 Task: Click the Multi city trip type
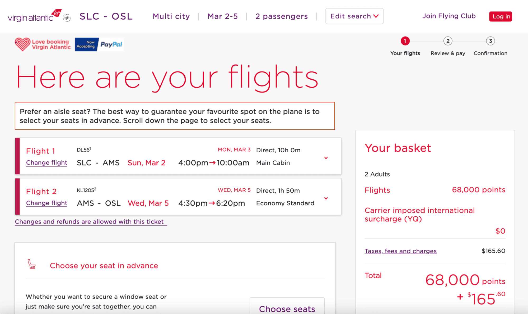171,16
